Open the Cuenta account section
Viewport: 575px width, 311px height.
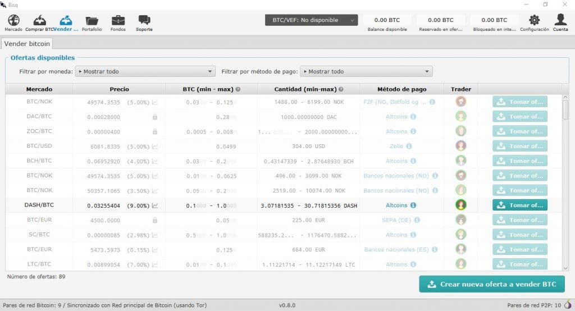(x=560, y=23)
